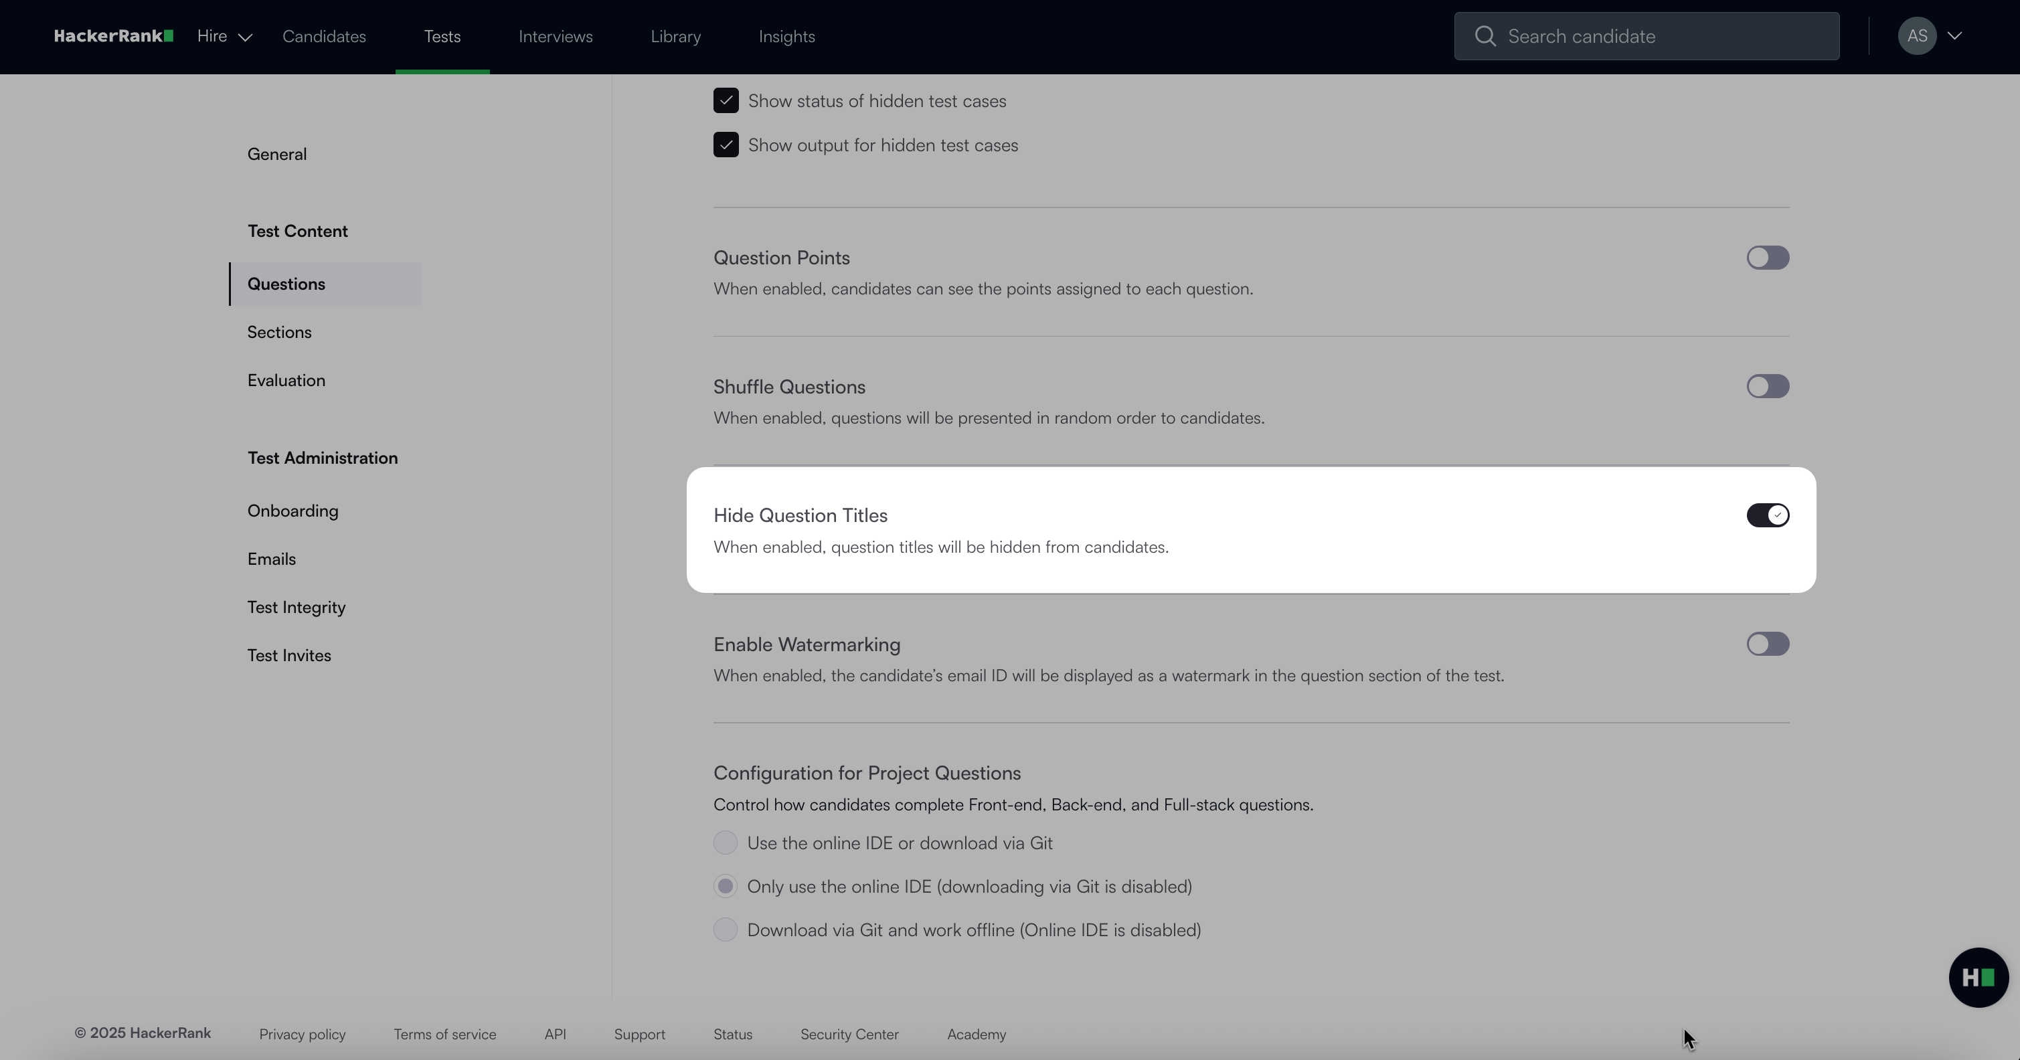This screenshot has height=1060, width=2020.
Task: Select Download via Git and work offline
Action: coord(726,930)
